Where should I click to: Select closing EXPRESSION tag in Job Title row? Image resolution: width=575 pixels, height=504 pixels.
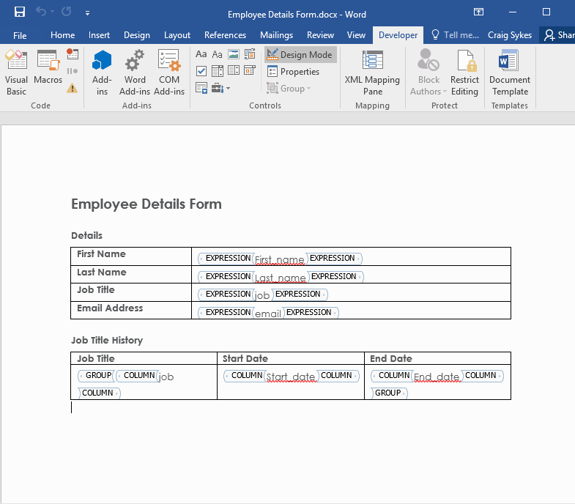click(x=300, y=294)
